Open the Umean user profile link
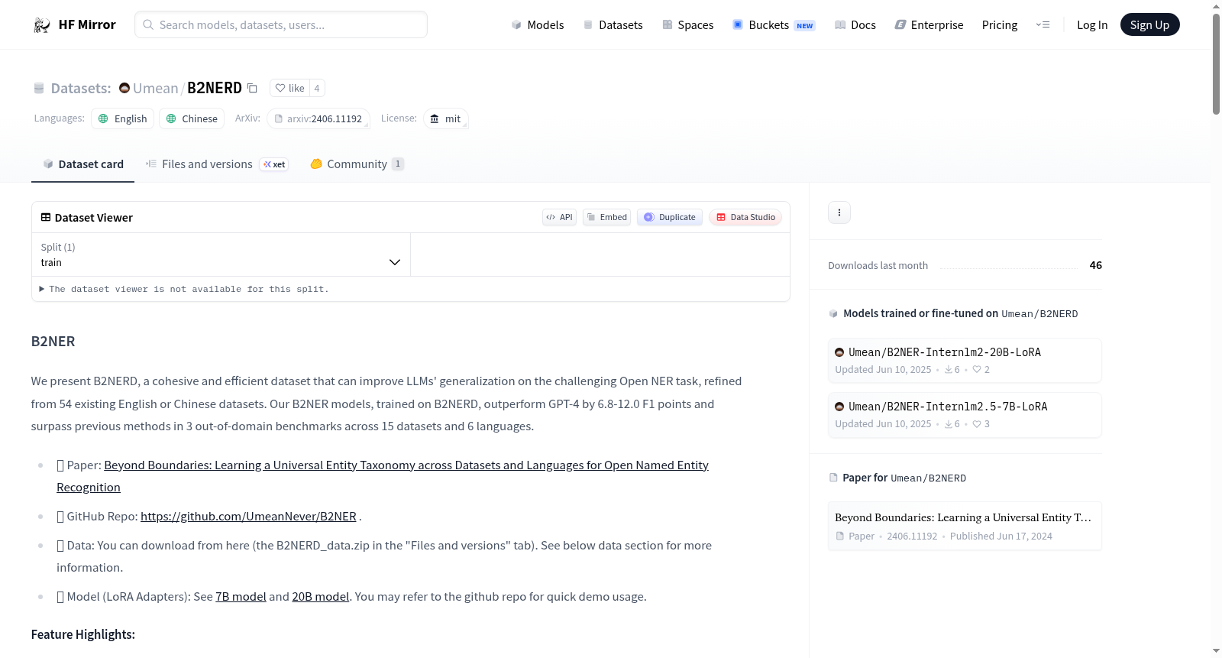 [155, 88]
